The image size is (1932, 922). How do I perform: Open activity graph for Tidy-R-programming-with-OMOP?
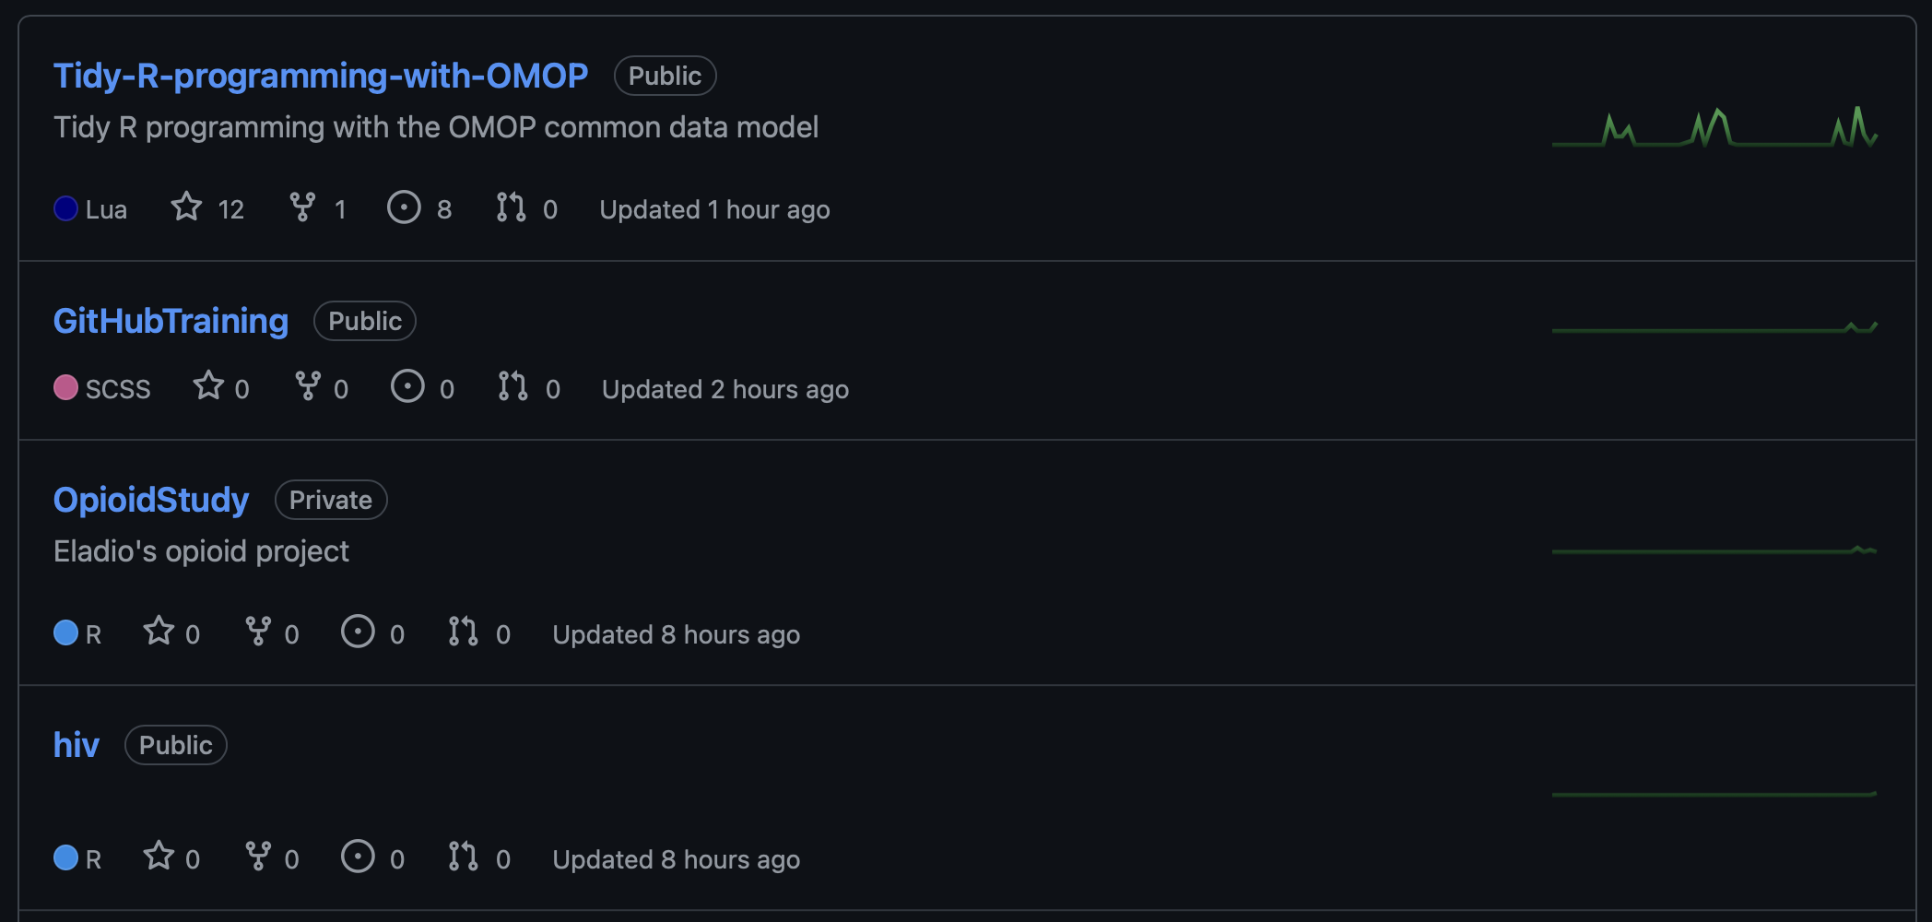(x=1714, y=128)
